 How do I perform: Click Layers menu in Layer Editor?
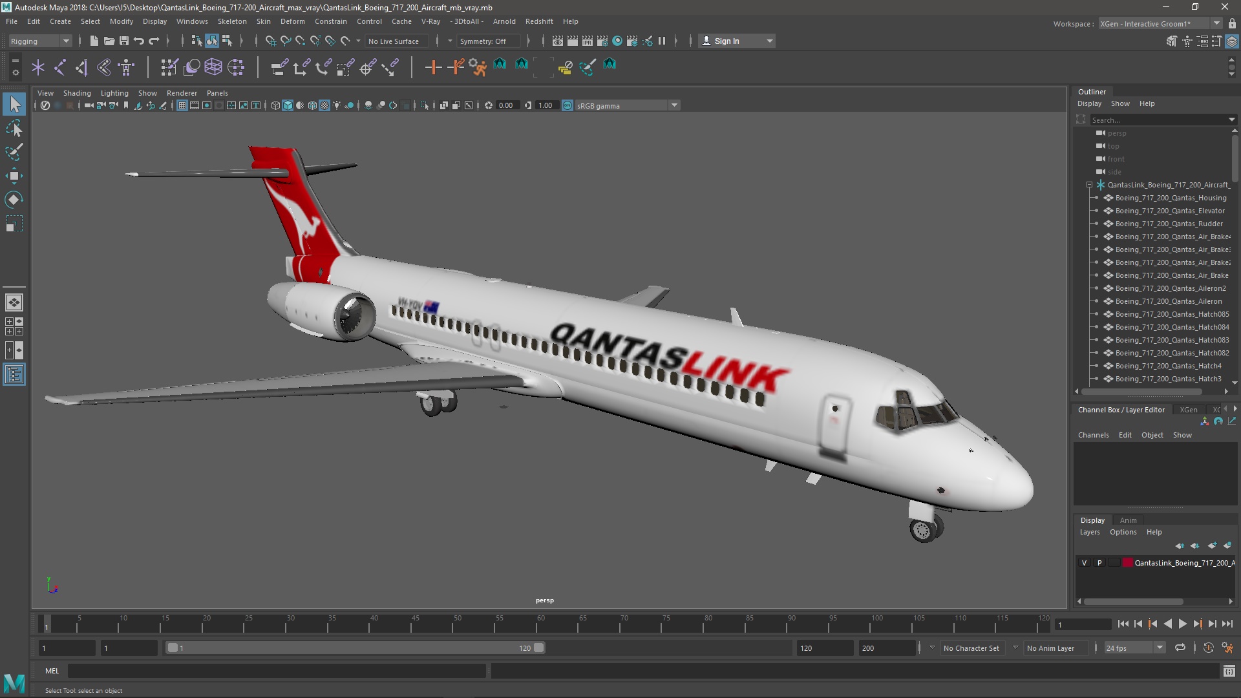point(1090,532)
